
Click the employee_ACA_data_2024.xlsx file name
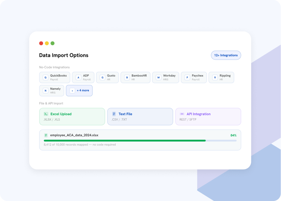74,135
